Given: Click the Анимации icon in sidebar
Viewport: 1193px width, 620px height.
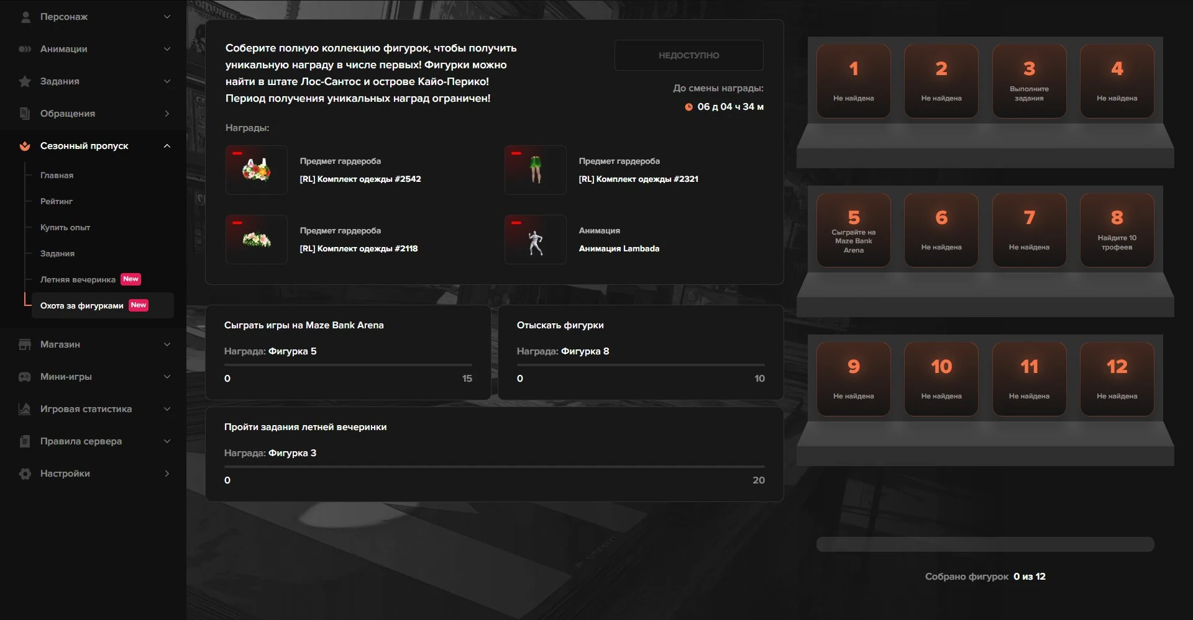Looking at the screenshot, I should [x=25, y=49].
